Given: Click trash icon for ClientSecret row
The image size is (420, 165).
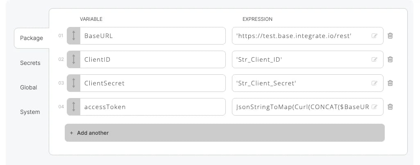Looking at the screenshot, I should coord(390,83).
